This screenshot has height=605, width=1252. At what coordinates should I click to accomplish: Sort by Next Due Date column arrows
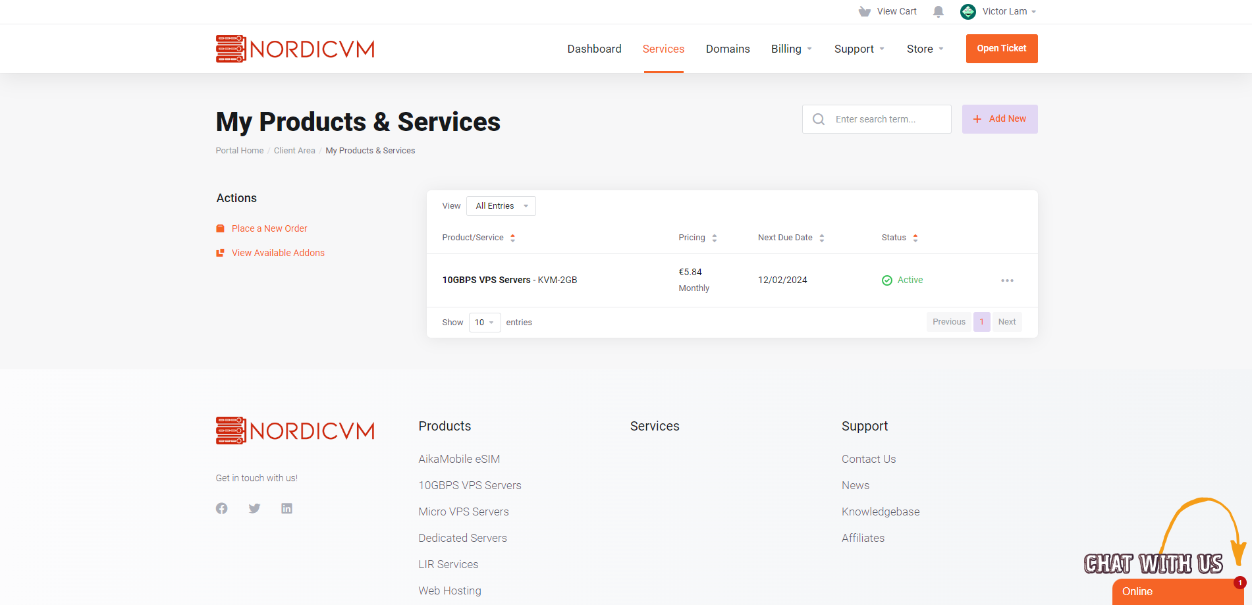822,238
